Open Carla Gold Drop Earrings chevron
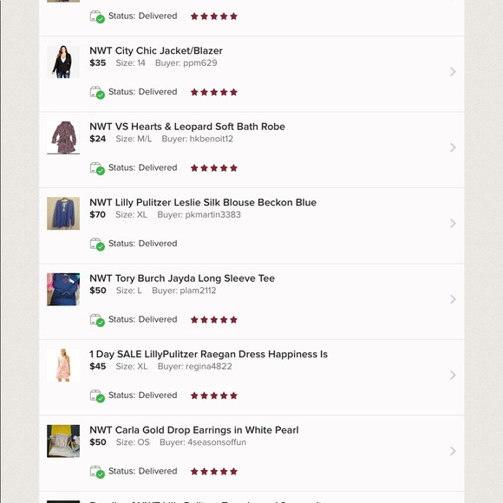Viewport: 503px width, 503px height. click(453, 451)
